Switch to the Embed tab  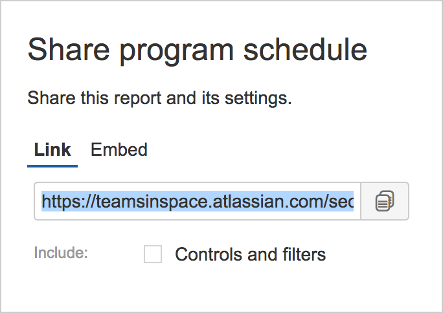(119, 149)
